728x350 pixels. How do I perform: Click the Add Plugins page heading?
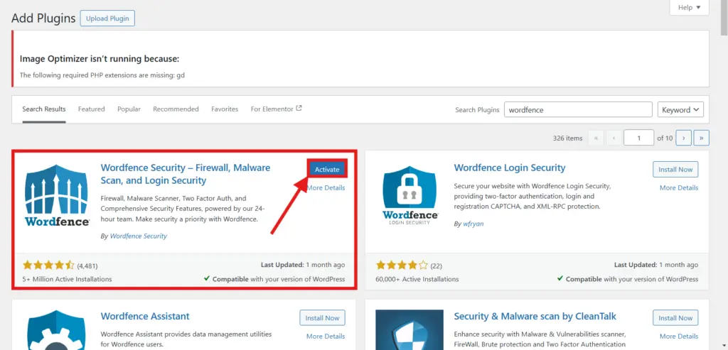click(x=43, y=18)
